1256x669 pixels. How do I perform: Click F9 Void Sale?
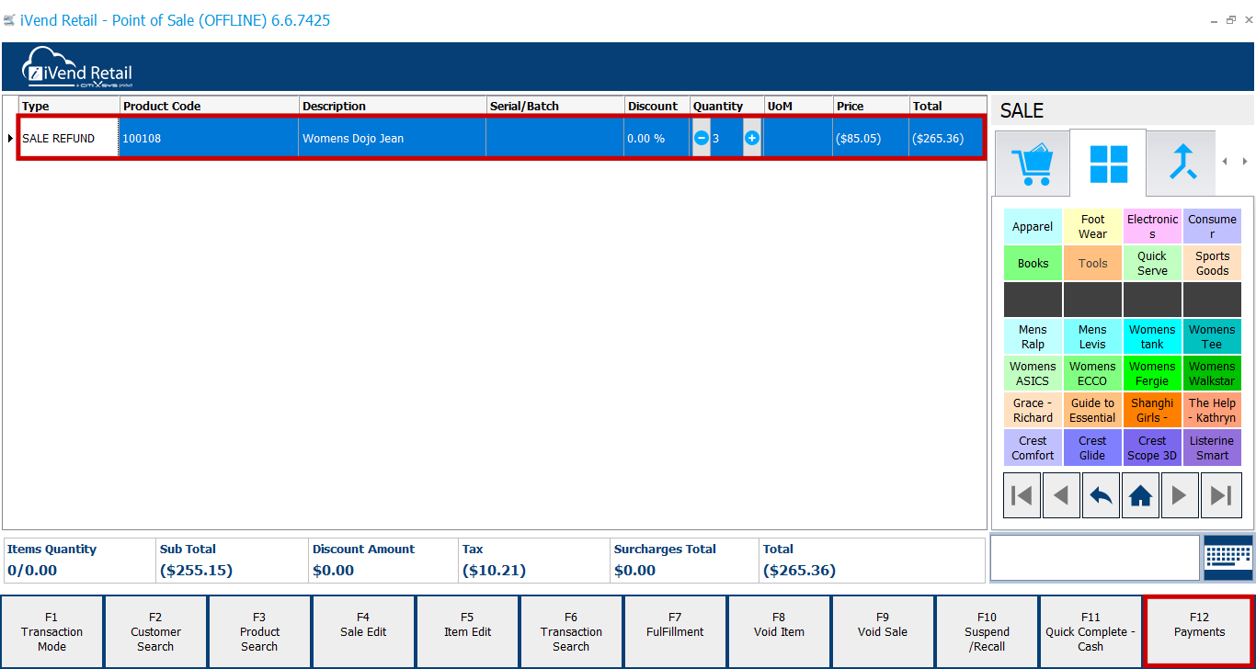883,631
